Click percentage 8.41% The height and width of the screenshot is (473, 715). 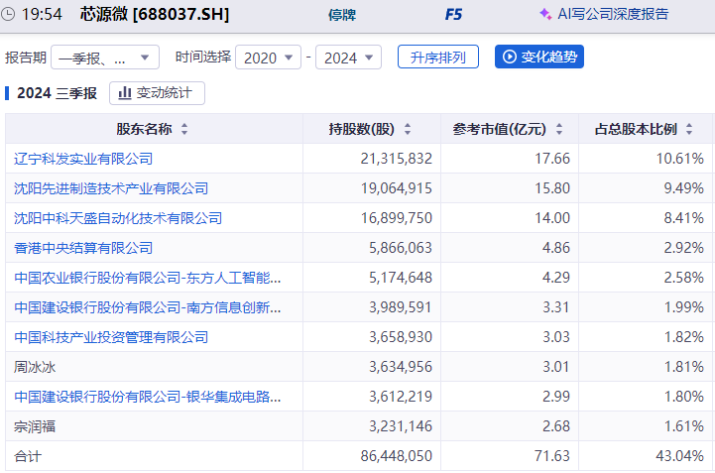tap(683, 218)
